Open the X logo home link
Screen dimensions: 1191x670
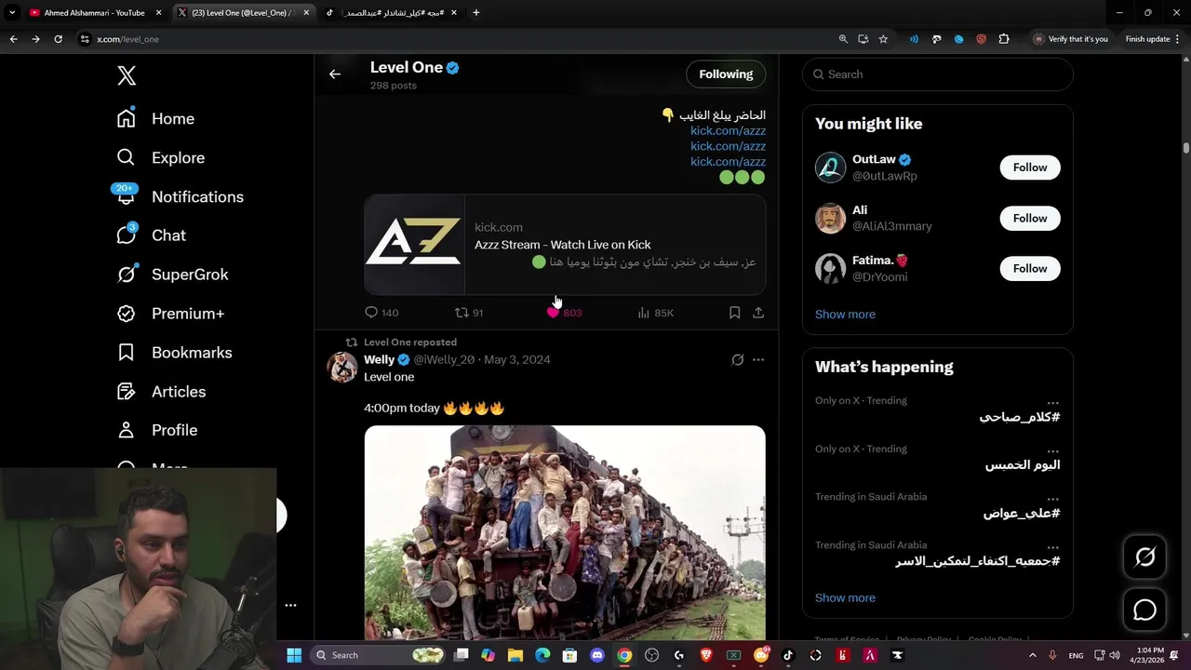[127, 76]
